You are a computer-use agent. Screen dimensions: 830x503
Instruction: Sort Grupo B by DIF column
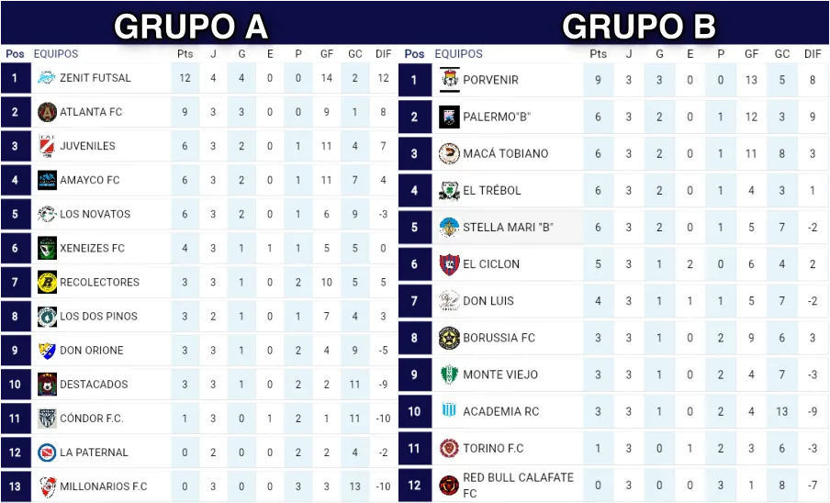tap(813, 54)
